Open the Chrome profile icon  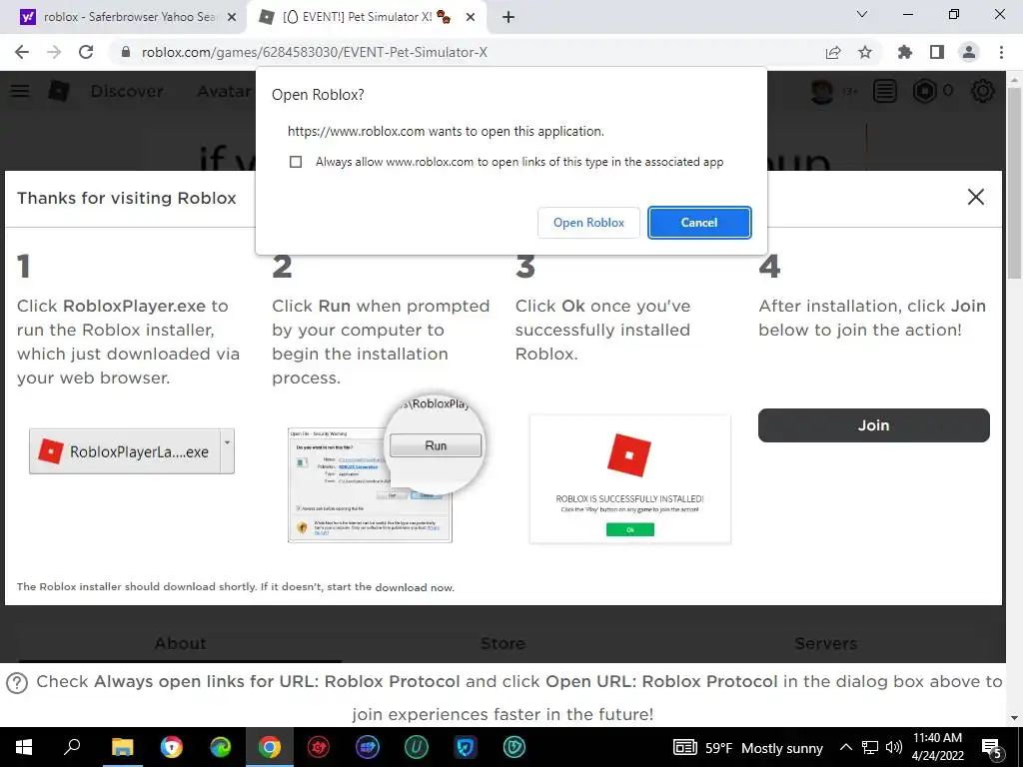[x=969, y=52]
